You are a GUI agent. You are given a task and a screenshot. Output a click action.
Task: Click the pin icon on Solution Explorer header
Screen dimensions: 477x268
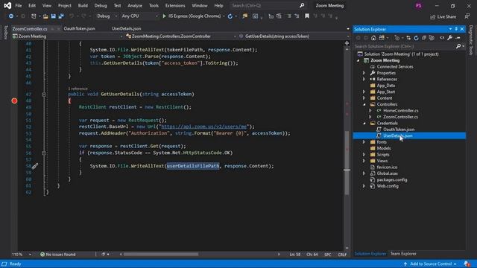pos(456,29)
